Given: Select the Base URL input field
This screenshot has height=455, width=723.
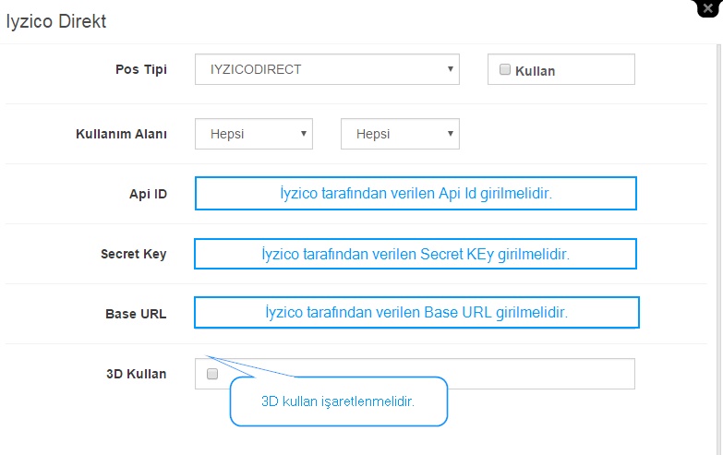Looking at the screenshot, I should pyautogui.click(x=416, y=313).
